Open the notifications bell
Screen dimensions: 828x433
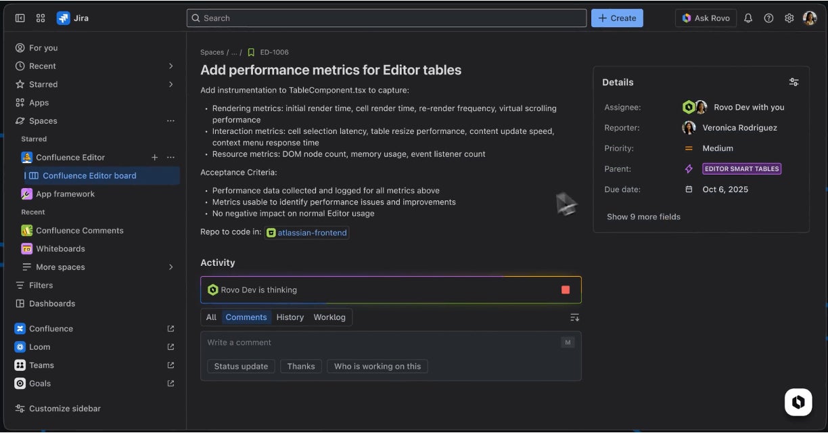point(748,18)
